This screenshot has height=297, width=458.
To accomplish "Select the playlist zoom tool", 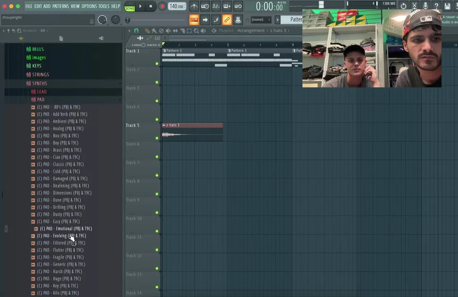I will 196,31.
